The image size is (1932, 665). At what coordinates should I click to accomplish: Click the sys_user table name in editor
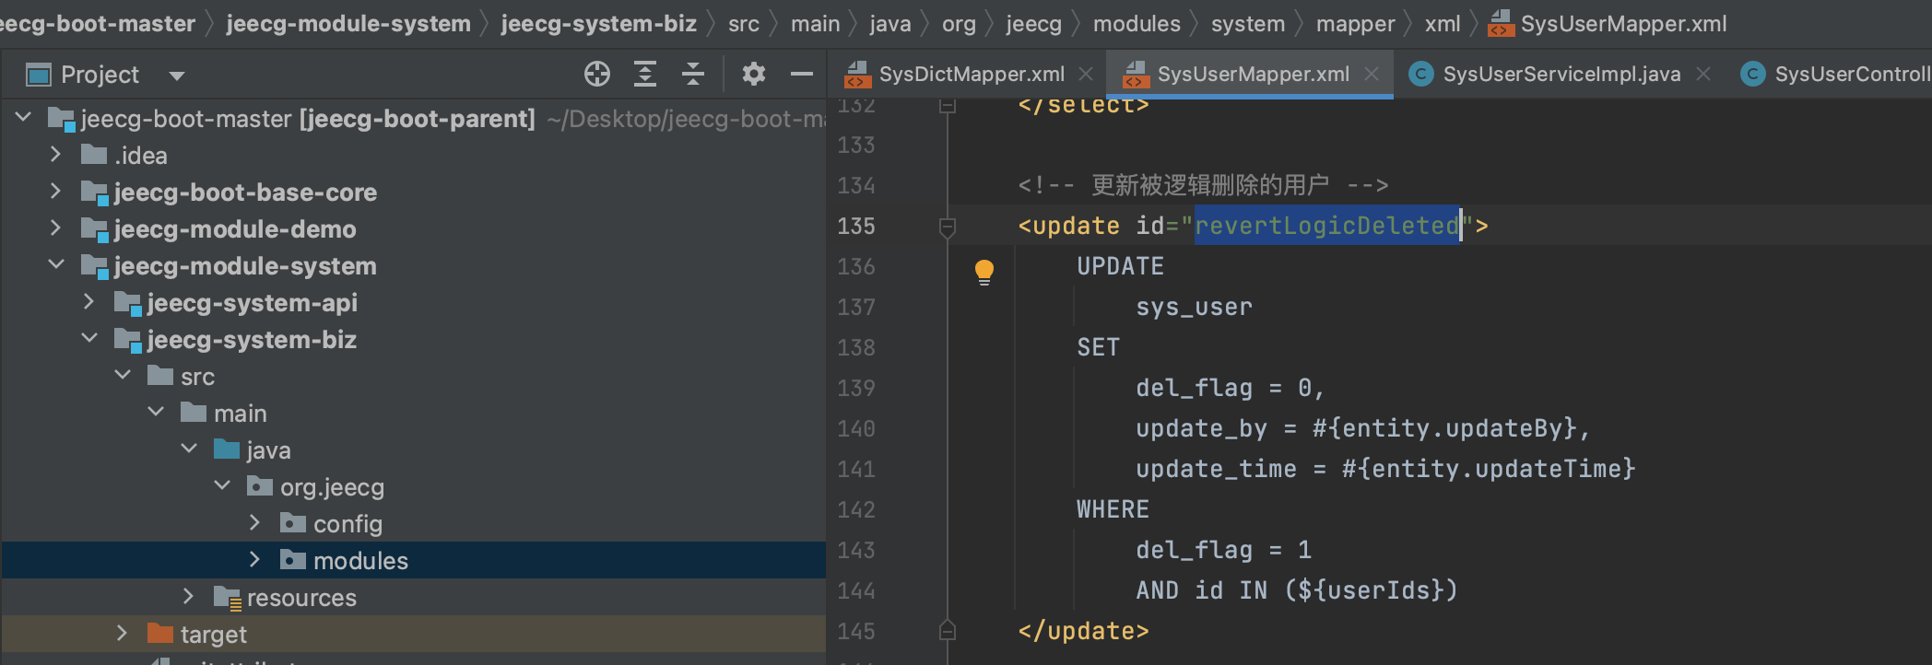[x=1194, y=307]
